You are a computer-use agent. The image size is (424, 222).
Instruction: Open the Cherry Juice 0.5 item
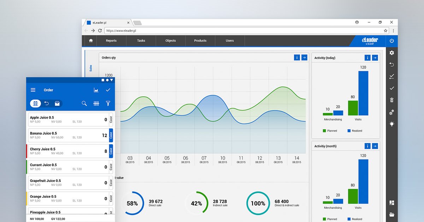click(68, 151)
